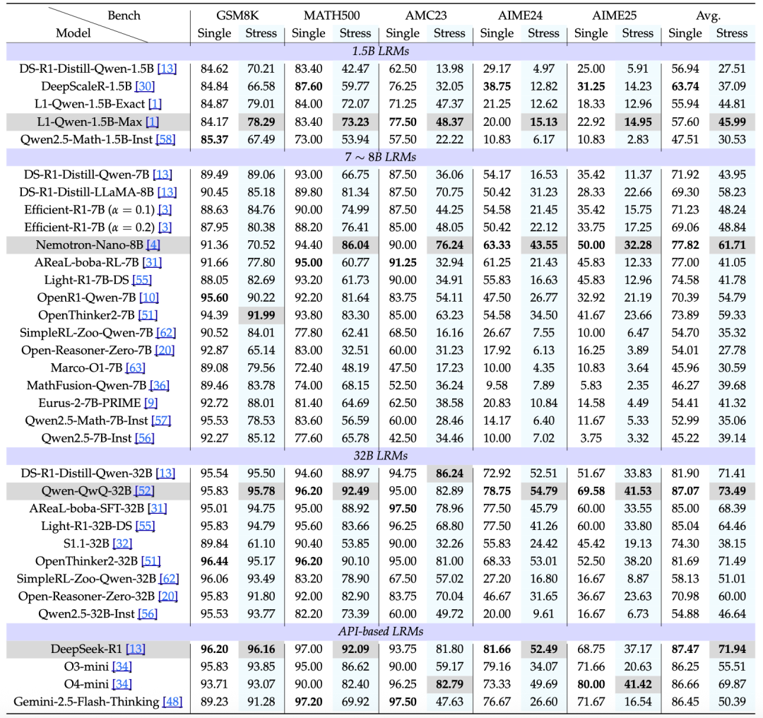Open reference [31] next to AReaL-boba-RL-7B
The image size is (763, 718).
point(152,262)
